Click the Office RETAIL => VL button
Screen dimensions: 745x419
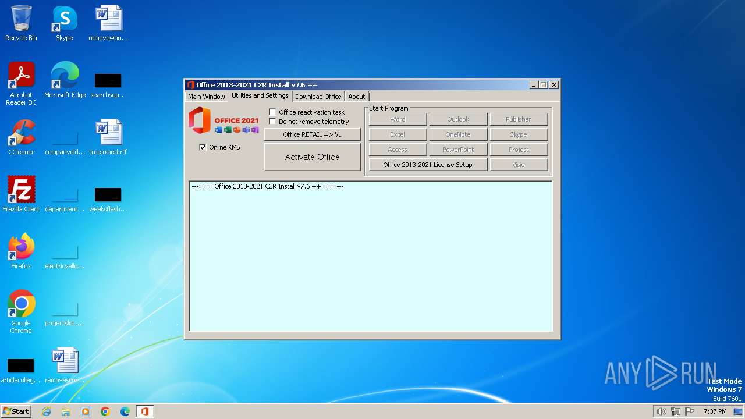(313, 134)
